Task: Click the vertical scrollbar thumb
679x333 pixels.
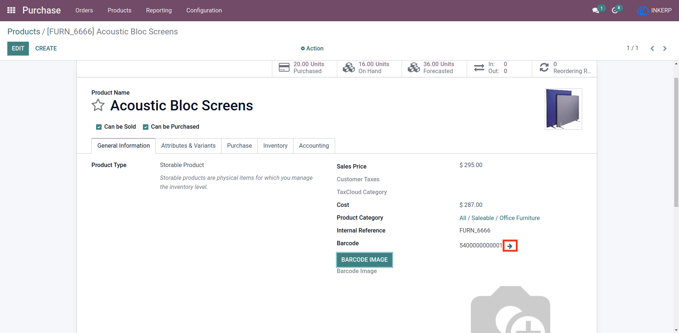Action: 676,143
